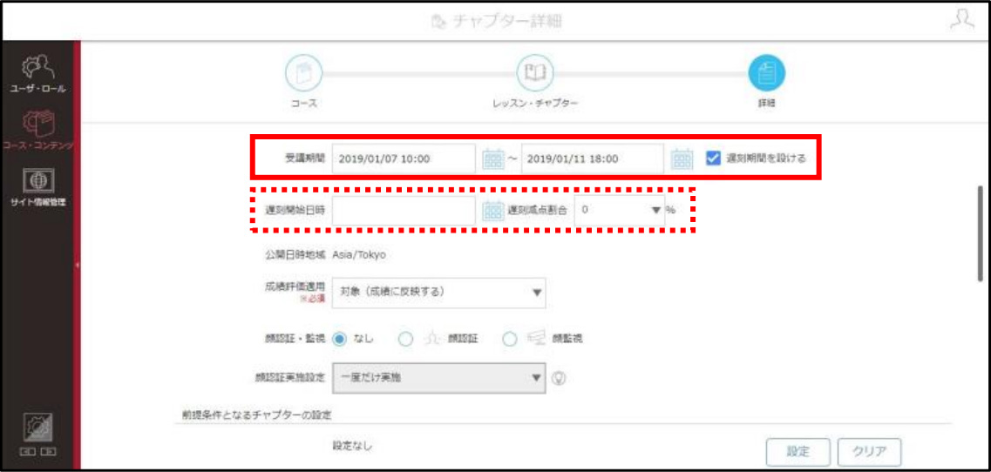This screenshot has height=472, width=991.
Task: Open the 顔認証実施設定 dropdown
Action: tap(438, 378)
